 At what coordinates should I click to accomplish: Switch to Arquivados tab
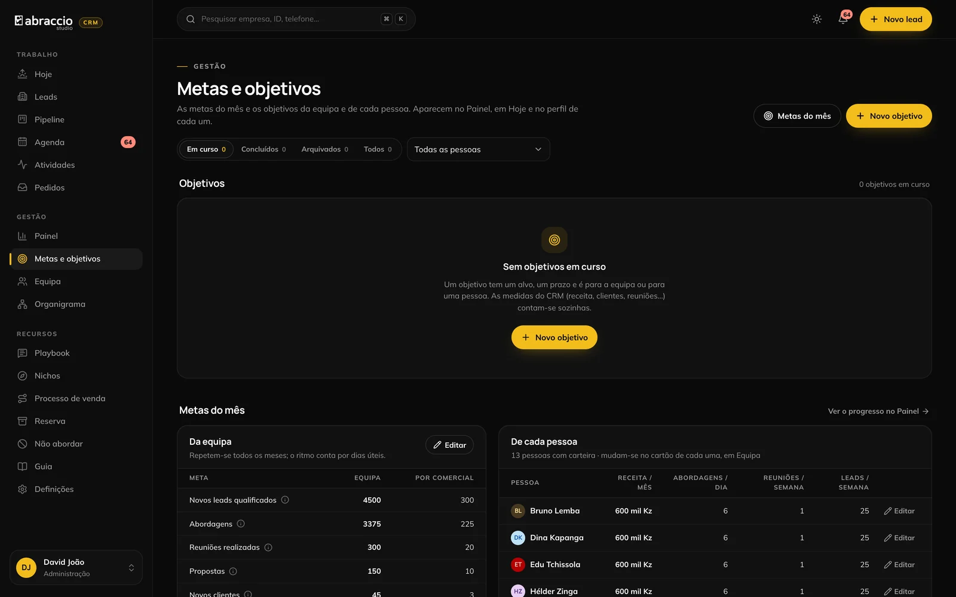324,149
